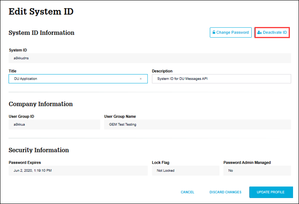Clear the Title field with the x icon
This screenshot has height=204, width=299.
click(x=141, y=79)
